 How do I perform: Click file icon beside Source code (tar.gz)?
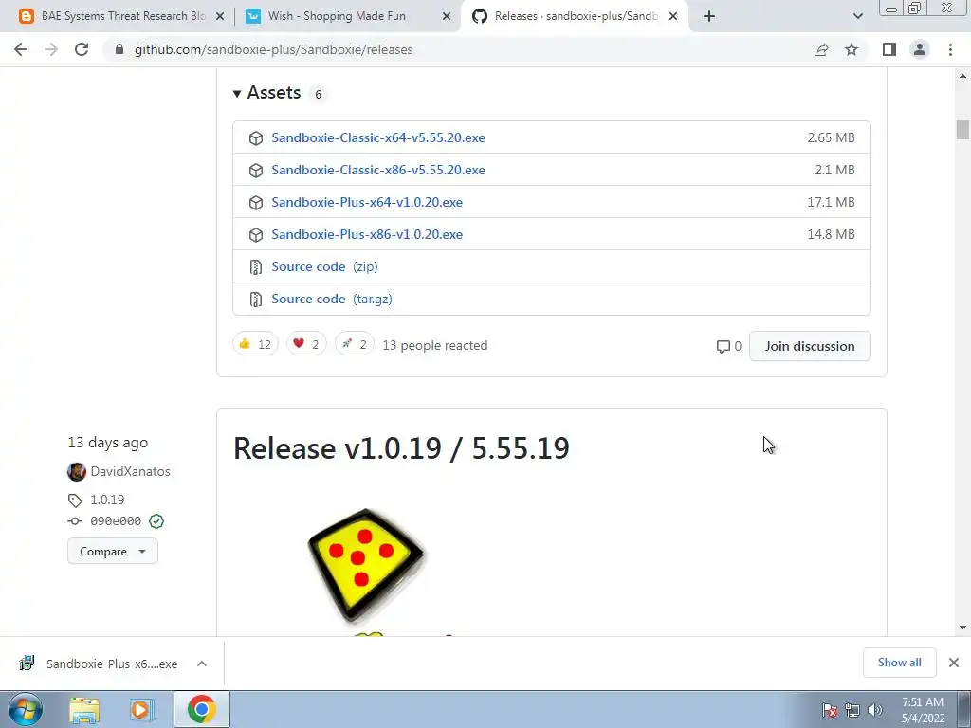(x=255, y=299)
